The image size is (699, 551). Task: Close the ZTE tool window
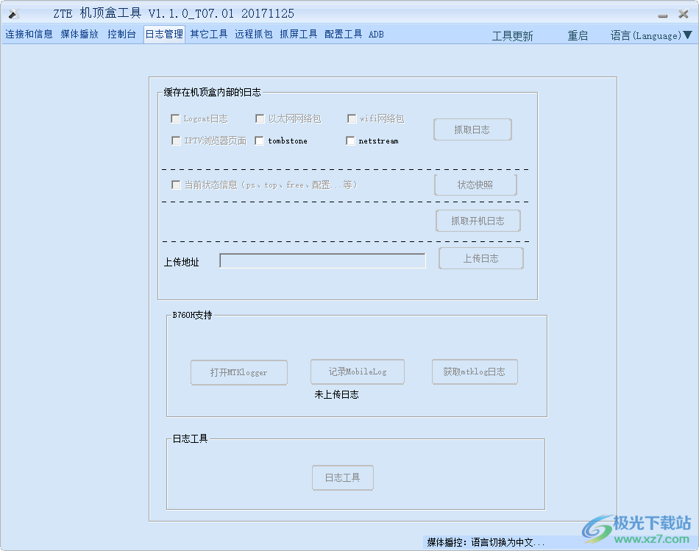click(683, 14)
